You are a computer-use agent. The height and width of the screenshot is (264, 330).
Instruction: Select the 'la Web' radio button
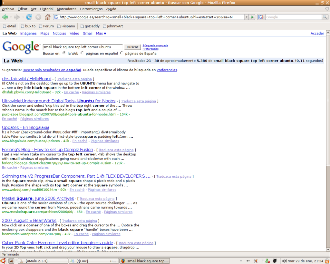coord(64,53)
